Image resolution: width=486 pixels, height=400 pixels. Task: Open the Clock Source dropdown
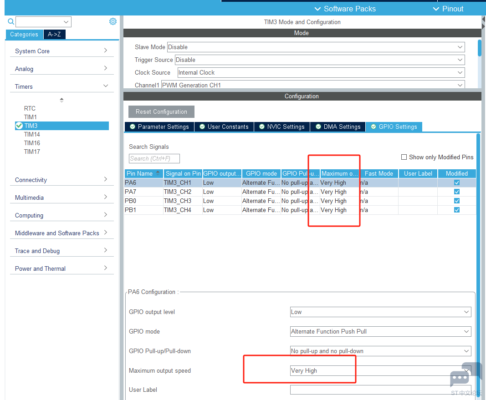321,72
